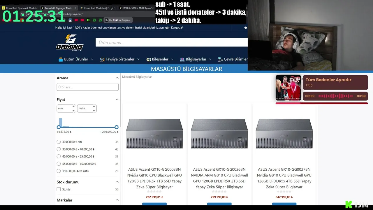Collapse the Stok durumu section
Screen dimensions: 373x210
pos(117,182)
